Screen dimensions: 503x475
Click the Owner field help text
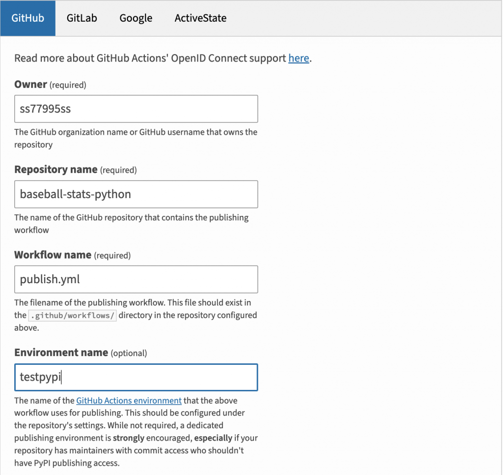pyautogui.click(x=136, y=138)
